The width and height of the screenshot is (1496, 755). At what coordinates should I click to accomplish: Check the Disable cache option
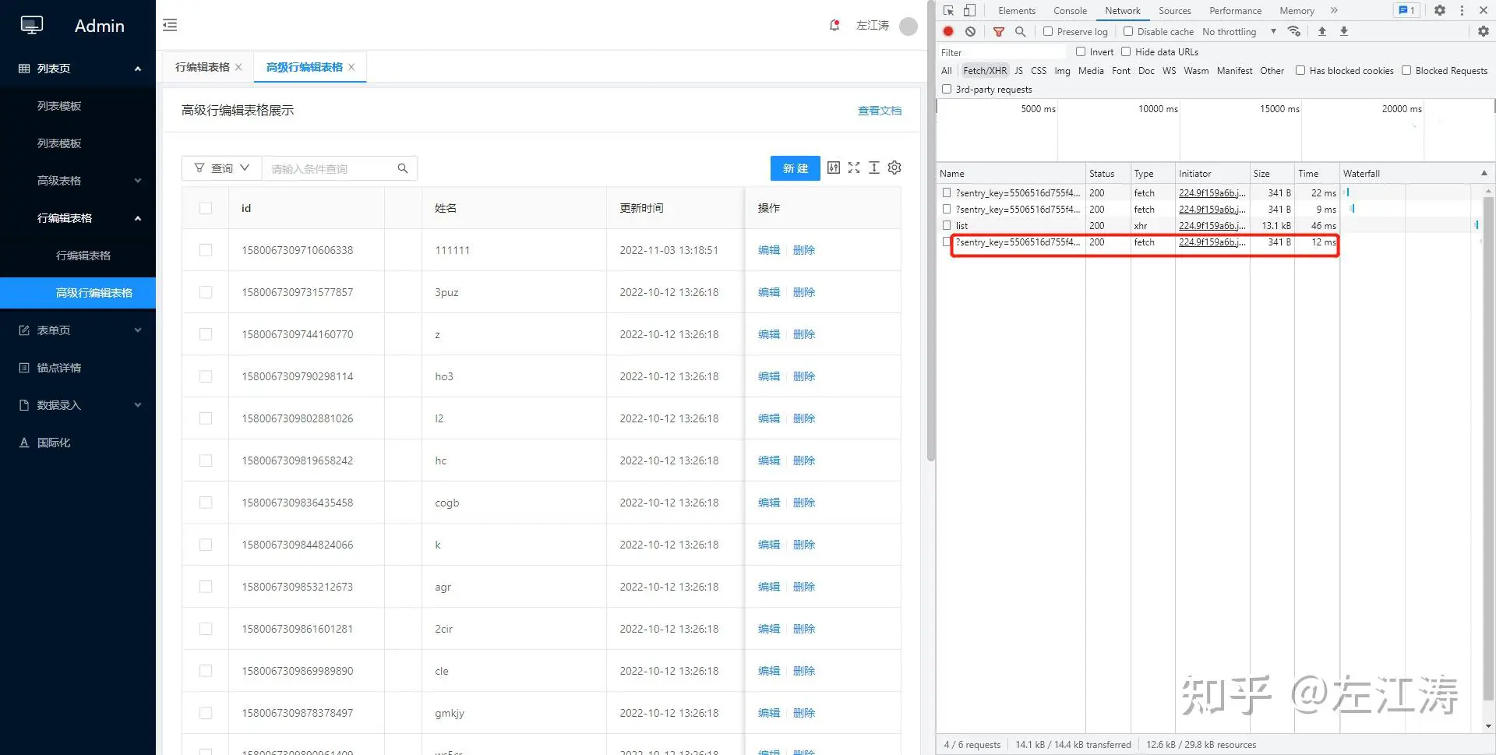[1128, 31]
